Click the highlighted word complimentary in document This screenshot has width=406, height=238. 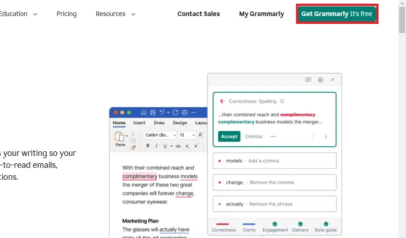click(x=140, y=177)
